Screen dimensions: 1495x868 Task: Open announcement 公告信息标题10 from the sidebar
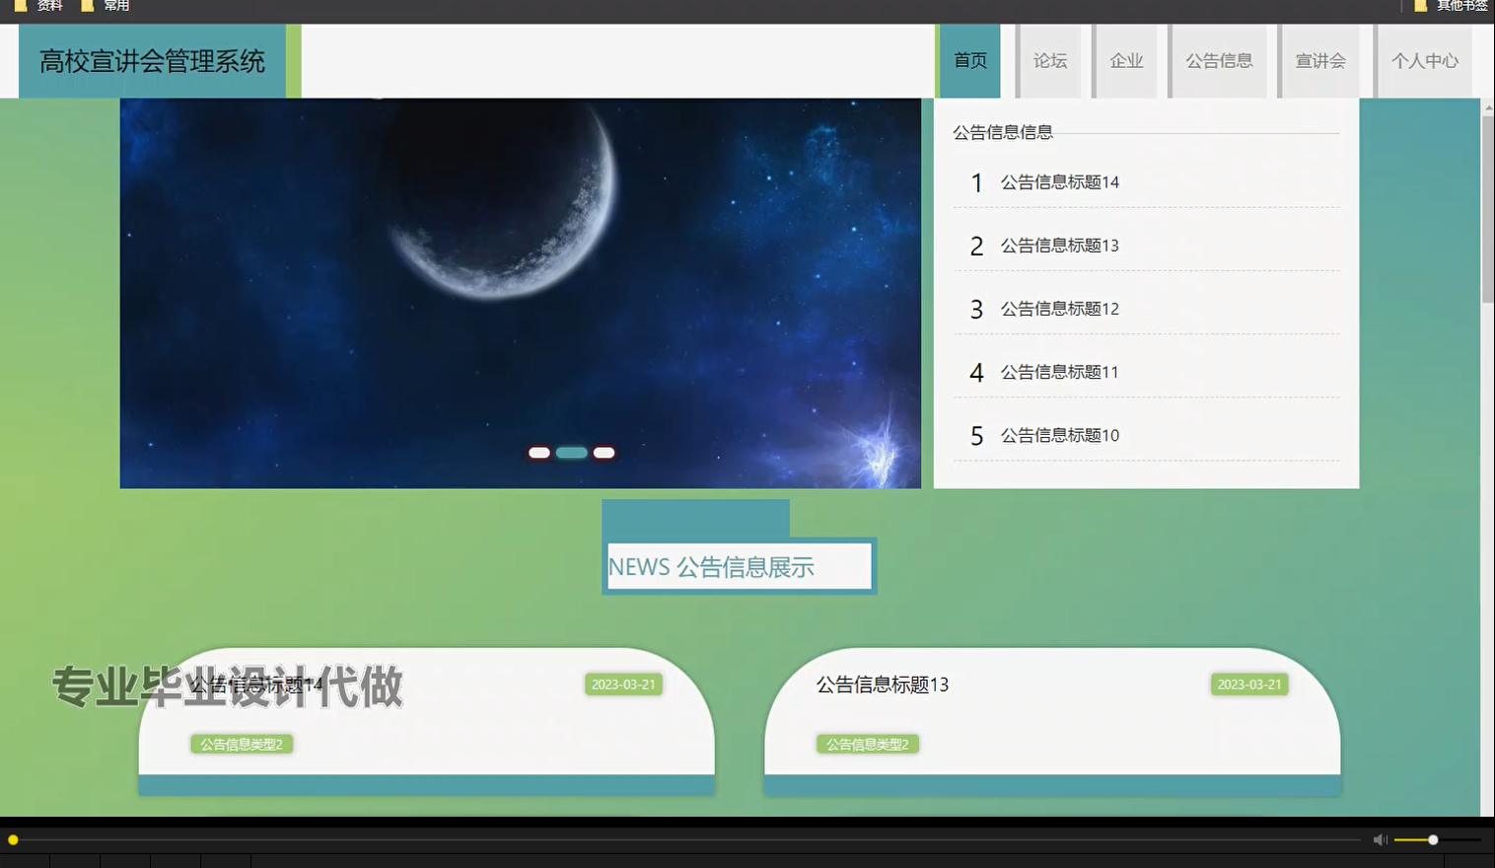(1059, 435)
